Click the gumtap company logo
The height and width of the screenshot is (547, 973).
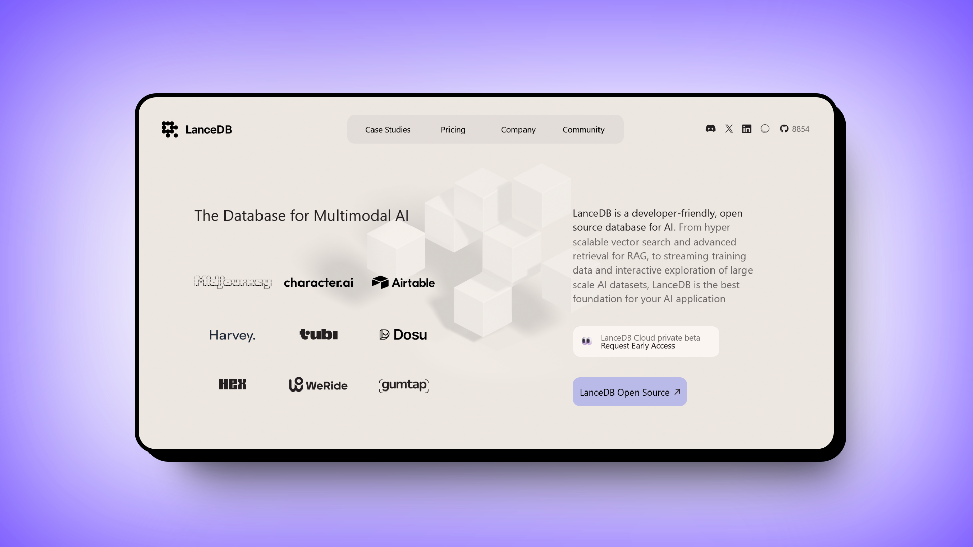(403, 385)
